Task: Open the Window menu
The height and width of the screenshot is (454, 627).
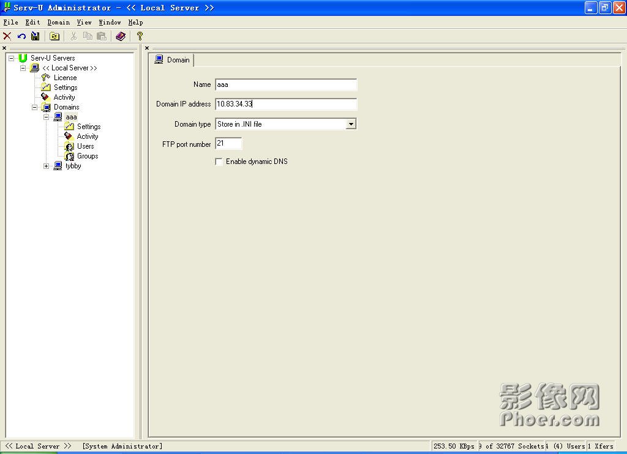Action: point(110,23)
